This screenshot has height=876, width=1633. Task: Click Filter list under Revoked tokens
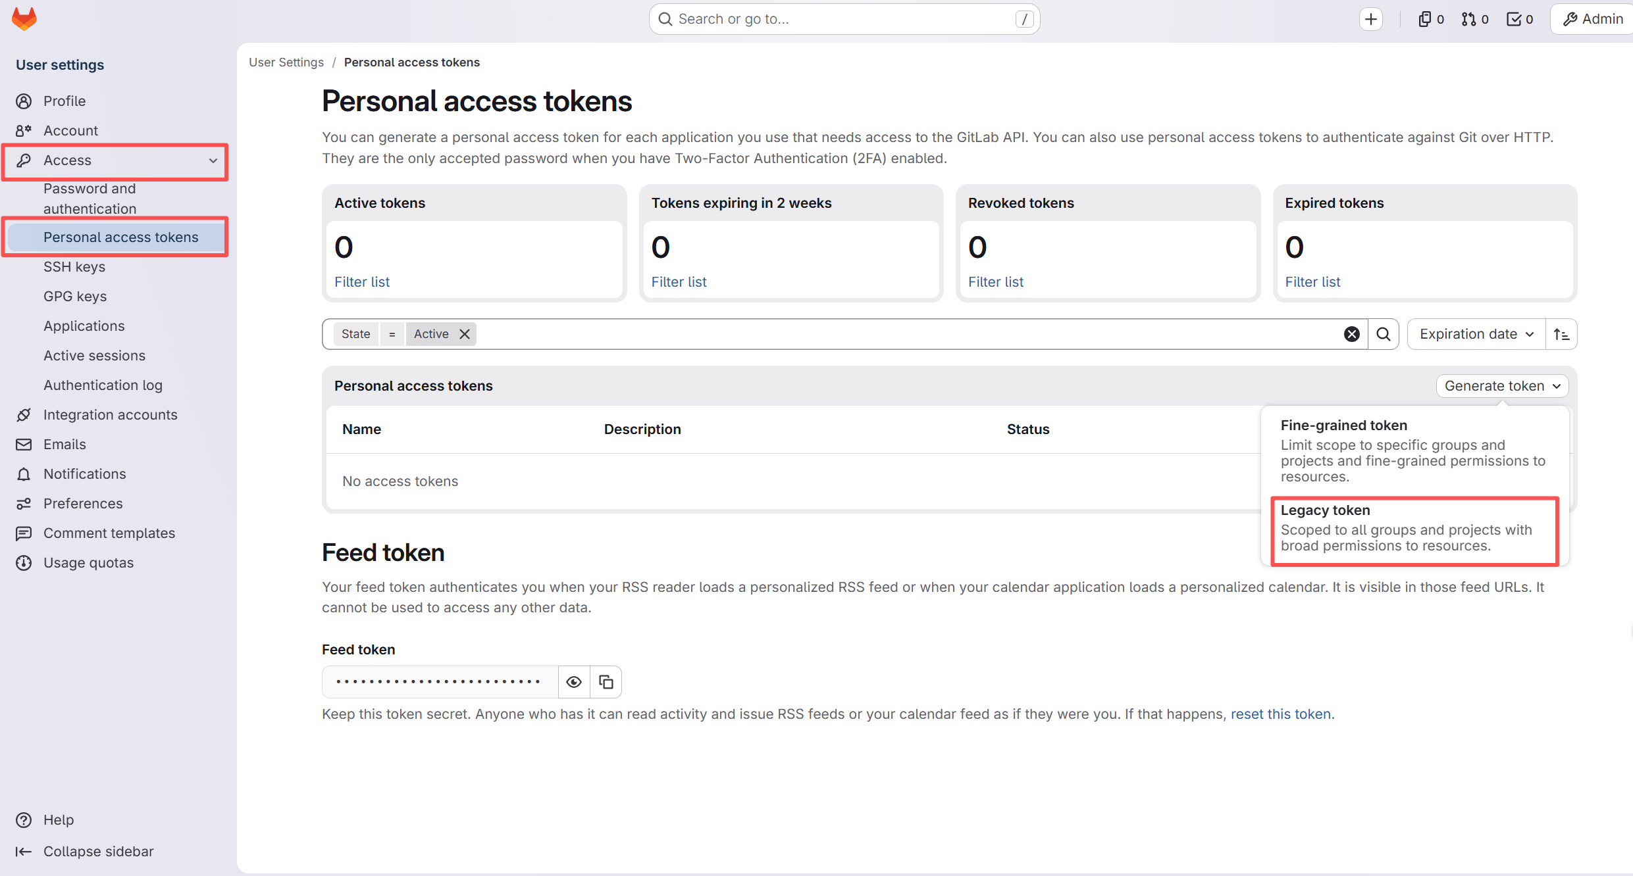(996, 281)
